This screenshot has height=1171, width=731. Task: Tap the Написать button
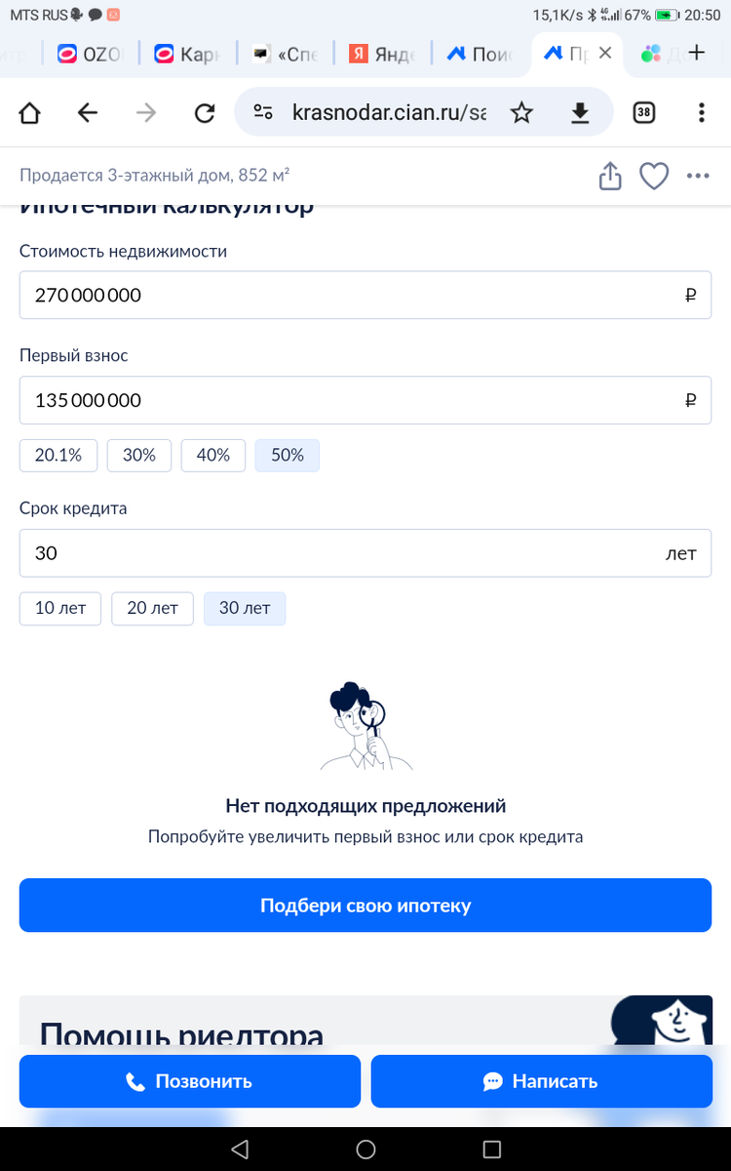pyautogui.click(x=541, y=1080)
